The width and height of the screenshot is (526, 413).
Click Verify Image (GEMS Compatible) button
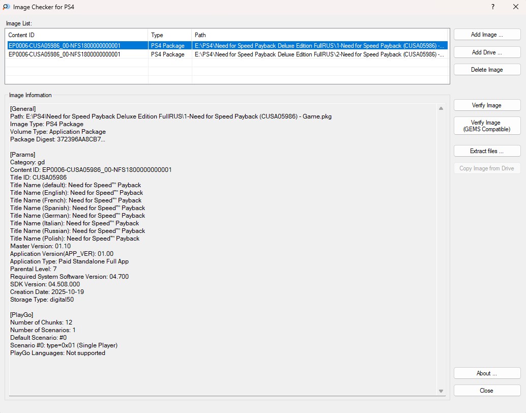pyautogui.click(x=487, y=126)
